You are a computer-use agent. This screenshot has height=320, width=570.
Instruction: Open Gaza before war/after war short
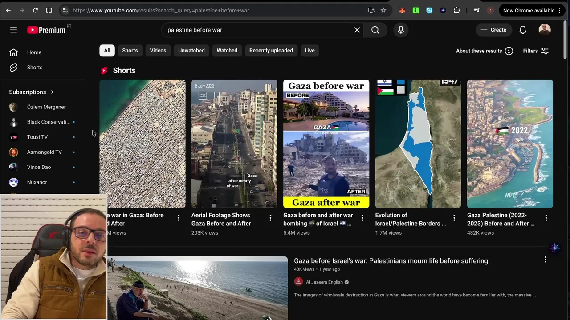[326, 144]
